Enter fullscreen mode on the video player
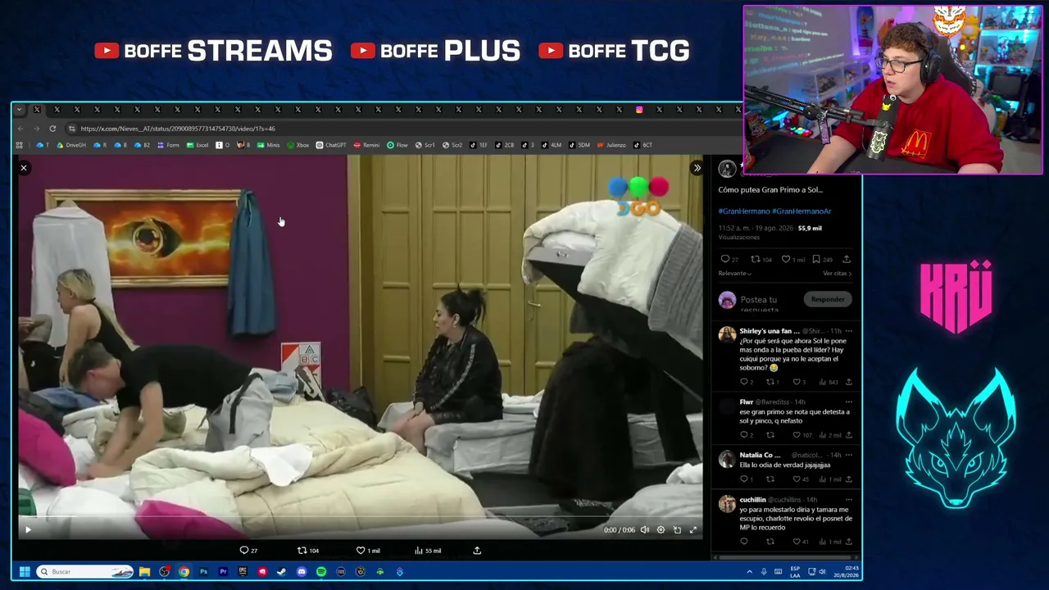The height and width of the screenshot is (590, 1049). pyautogui.click(x=693, y=530)
